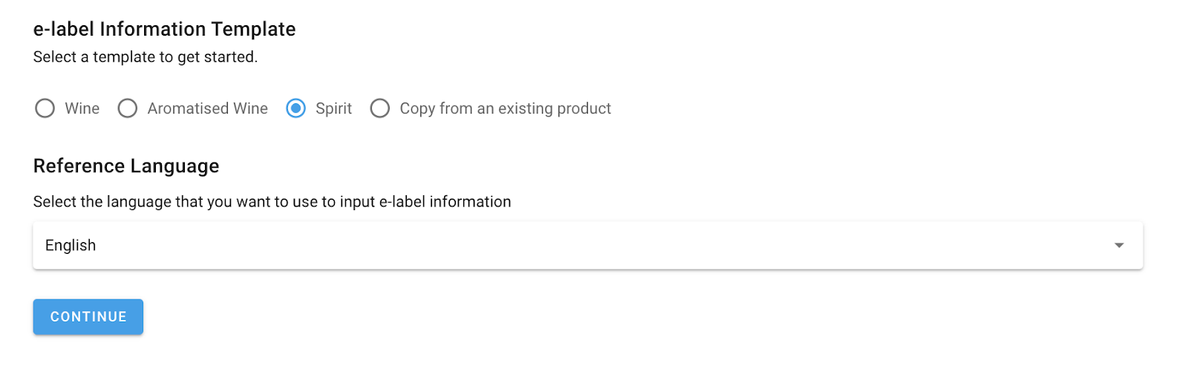Click the Wine template label text
This screenshot has height=369, width=1188.
(82, 108)
